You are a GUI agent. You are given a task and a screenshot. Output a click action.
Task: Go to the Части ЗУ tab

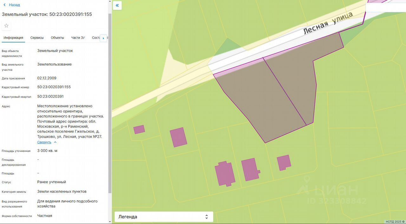[78, 38]
